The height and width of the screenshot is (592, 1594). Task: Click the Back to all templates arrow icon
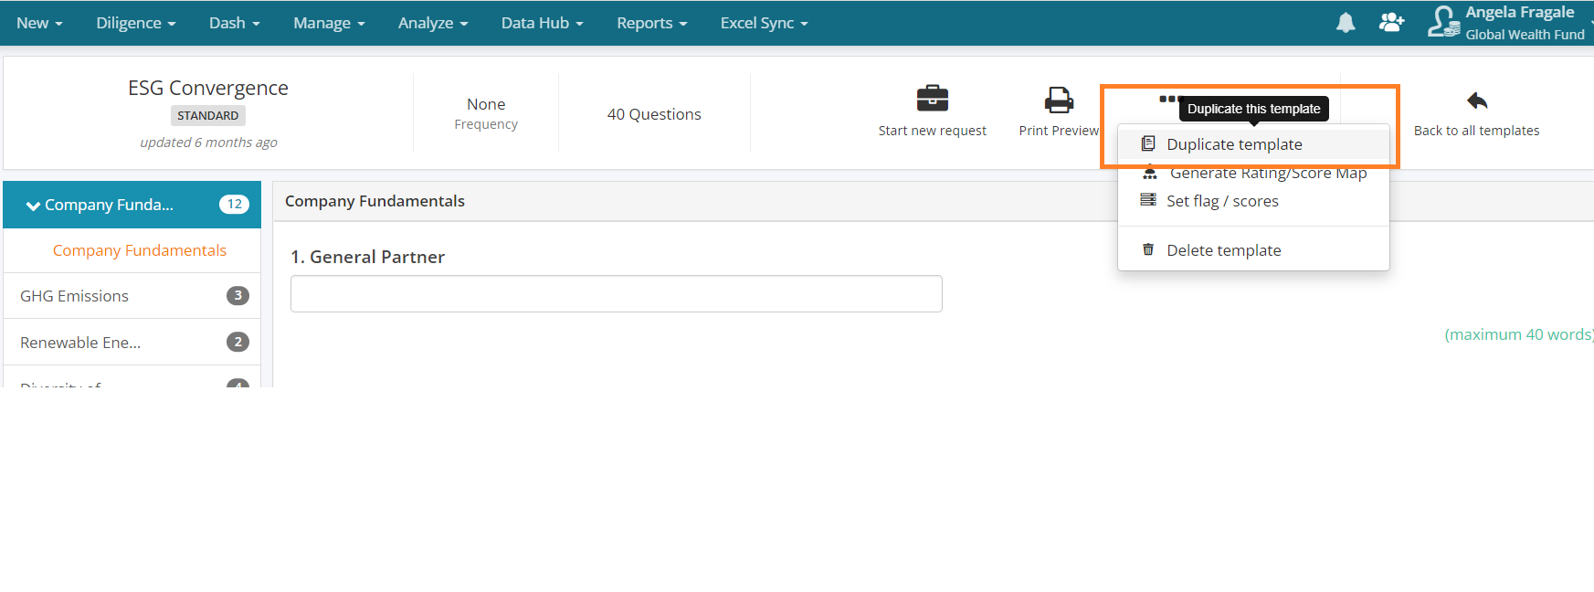(1477, 100)
